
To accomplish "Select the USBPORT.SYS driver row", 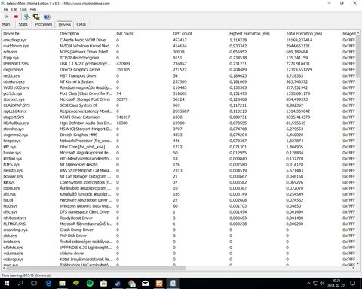I will pyautogui.click(x=179, y=64).
